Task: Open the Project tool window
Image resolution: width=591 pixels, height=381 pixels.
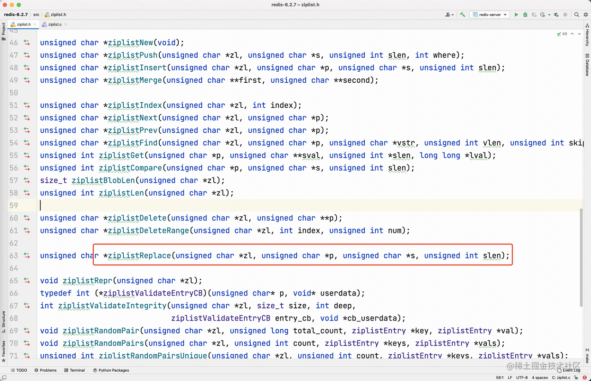Action: [4, 31]
